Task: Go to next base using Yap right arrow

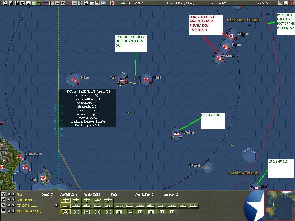Action: click(14, 195)
